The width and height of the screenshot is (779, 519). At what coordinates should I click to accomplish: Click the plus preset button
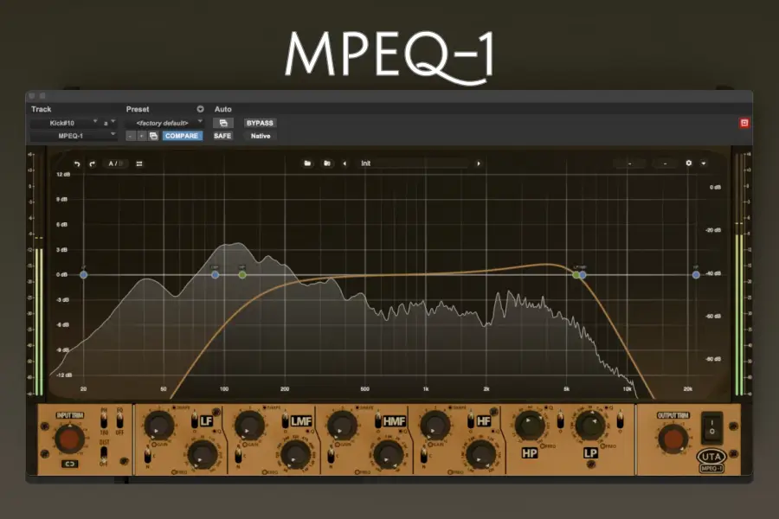coord(142,136)
